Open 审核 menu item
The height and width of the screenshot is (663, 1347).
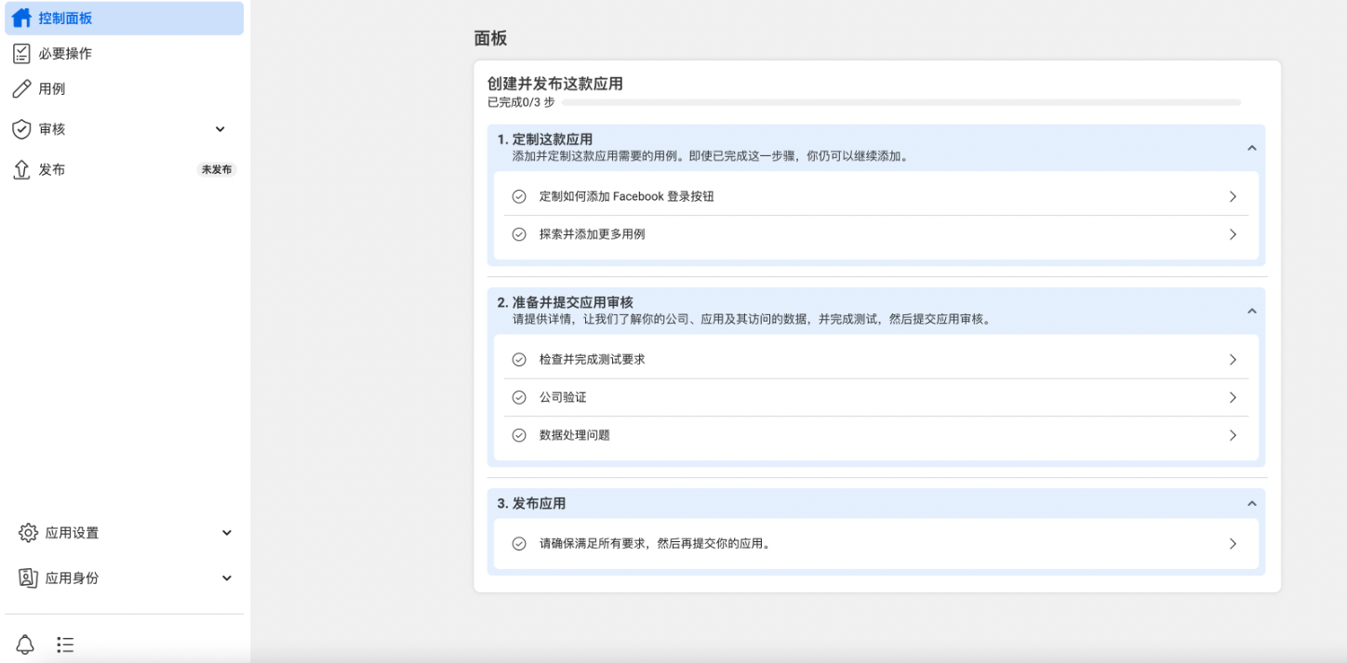coord(125,129)
